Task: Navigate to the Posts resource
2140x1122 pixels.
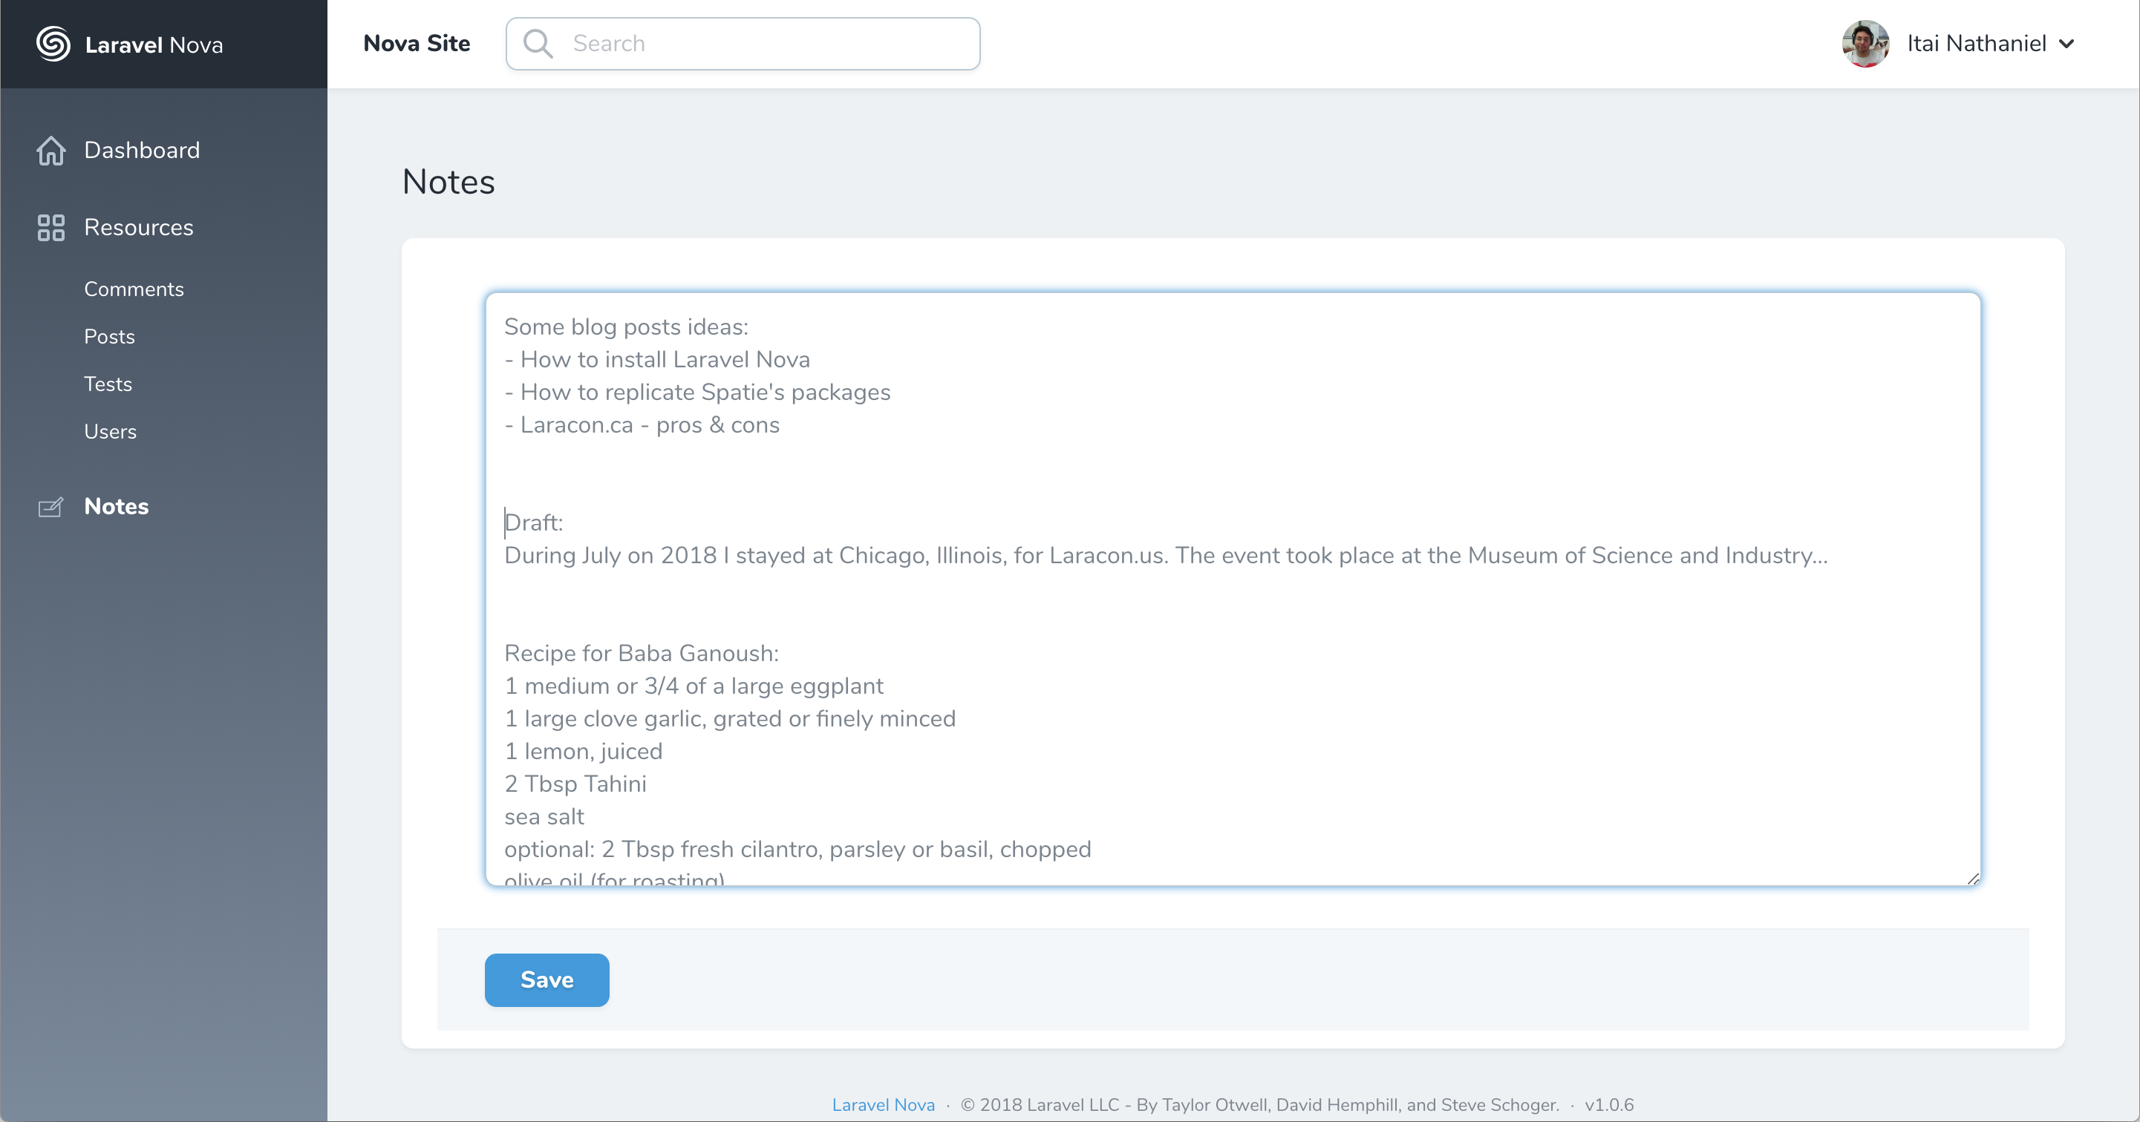Action: 109,336
